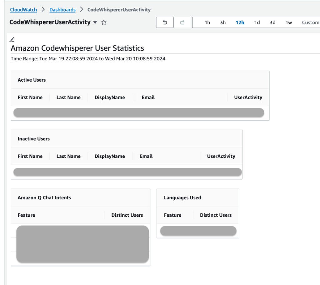Viewport: 320px width, 285px height.
Task: Open the Dashboards breadcrumb link
Action: (x=62, y=10)
